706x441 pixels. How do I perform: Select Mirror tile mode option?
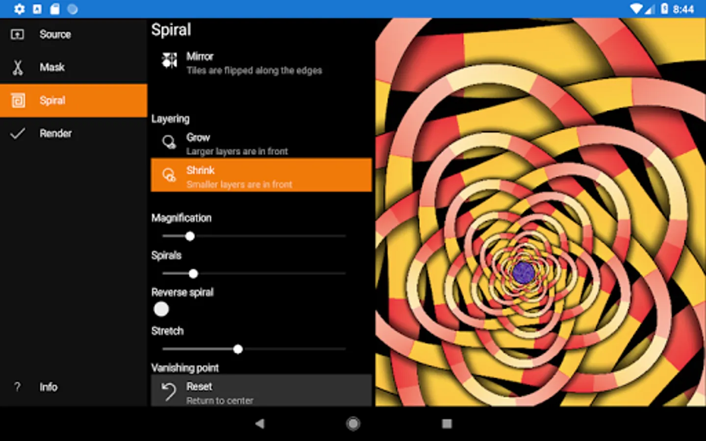click(261, 63)
